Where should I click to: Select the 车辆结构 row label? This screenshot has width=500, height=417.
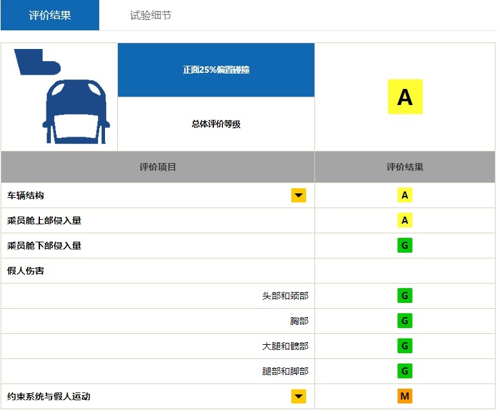pos(26,195)
